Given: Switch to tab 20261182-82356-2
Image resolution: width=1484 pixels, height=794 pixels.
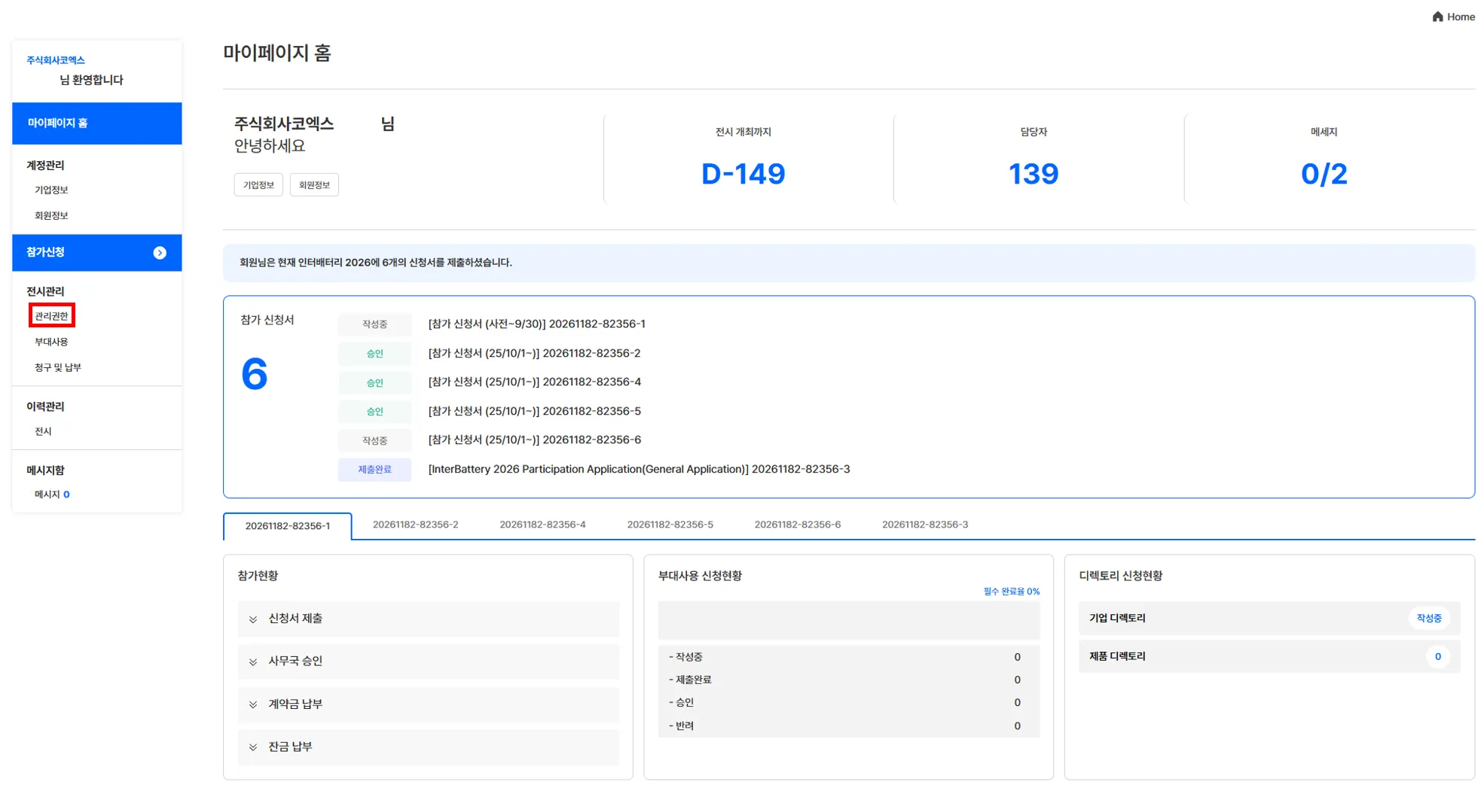Looking at the screenshot, I should 415,525.
